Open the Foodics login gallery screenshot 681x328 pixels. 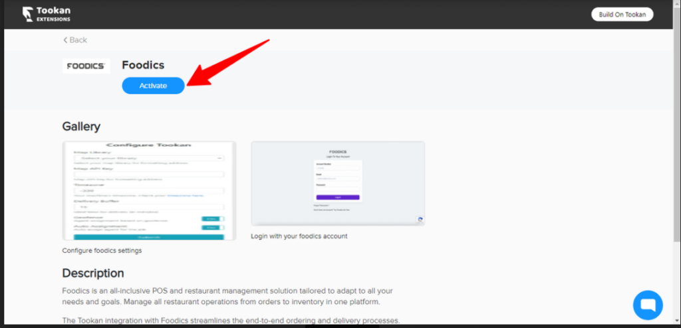pyautogui.click(x=338, y=183)
